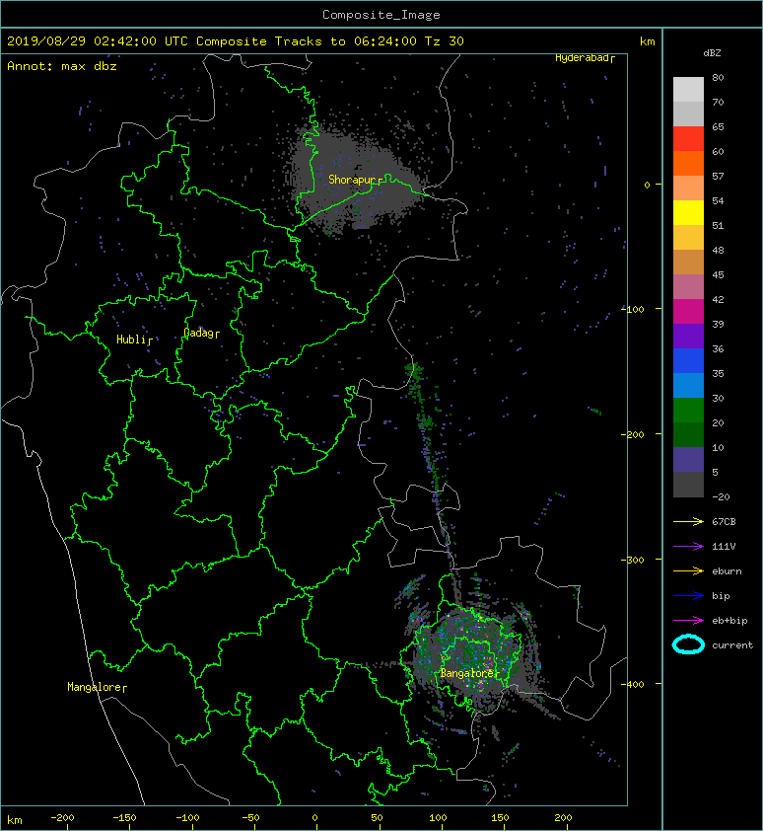Click the bip blue arrow legend icon

click(688, 596)
